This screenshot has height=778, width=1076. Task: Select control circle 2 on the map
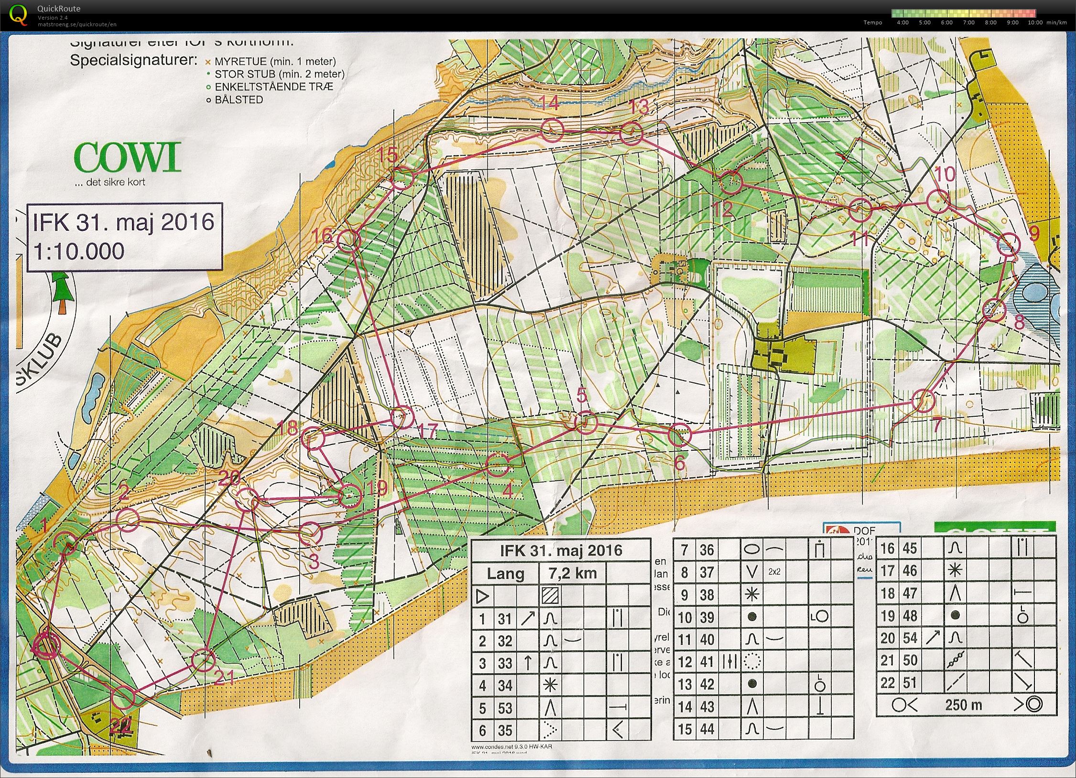(128, 519)
